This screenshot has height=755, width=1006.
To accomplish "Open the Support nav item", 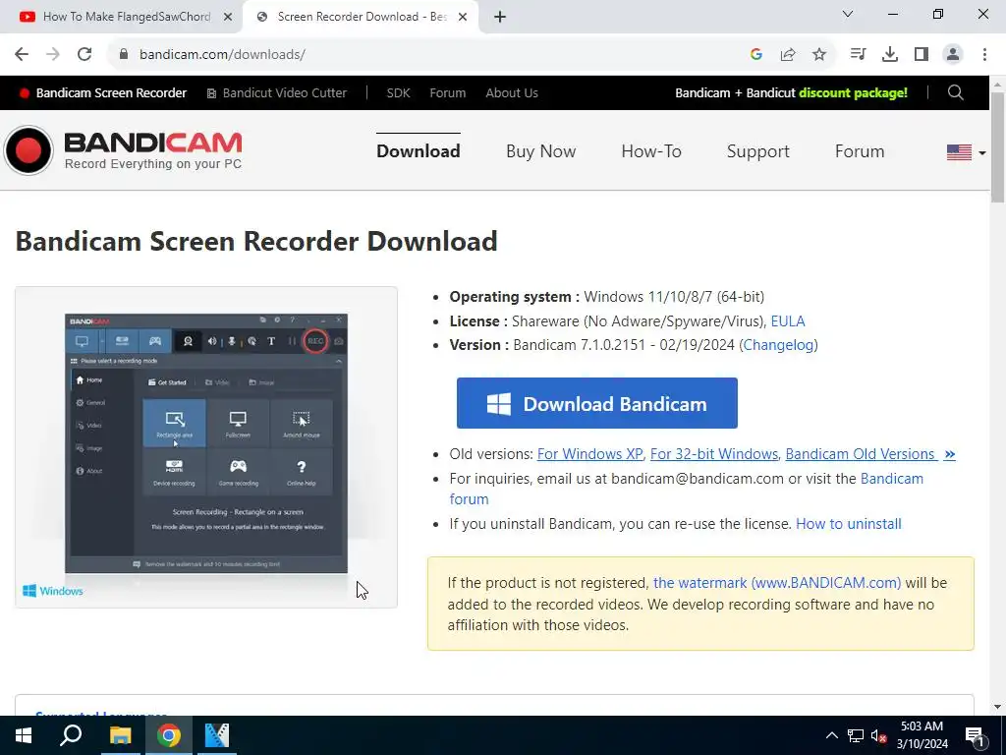I will [757, 150].
